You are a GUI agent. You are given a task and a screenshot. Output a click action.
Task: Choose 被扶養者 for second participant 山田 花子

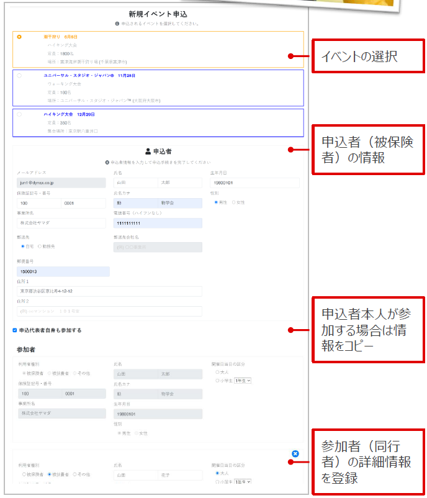point(50,474)
